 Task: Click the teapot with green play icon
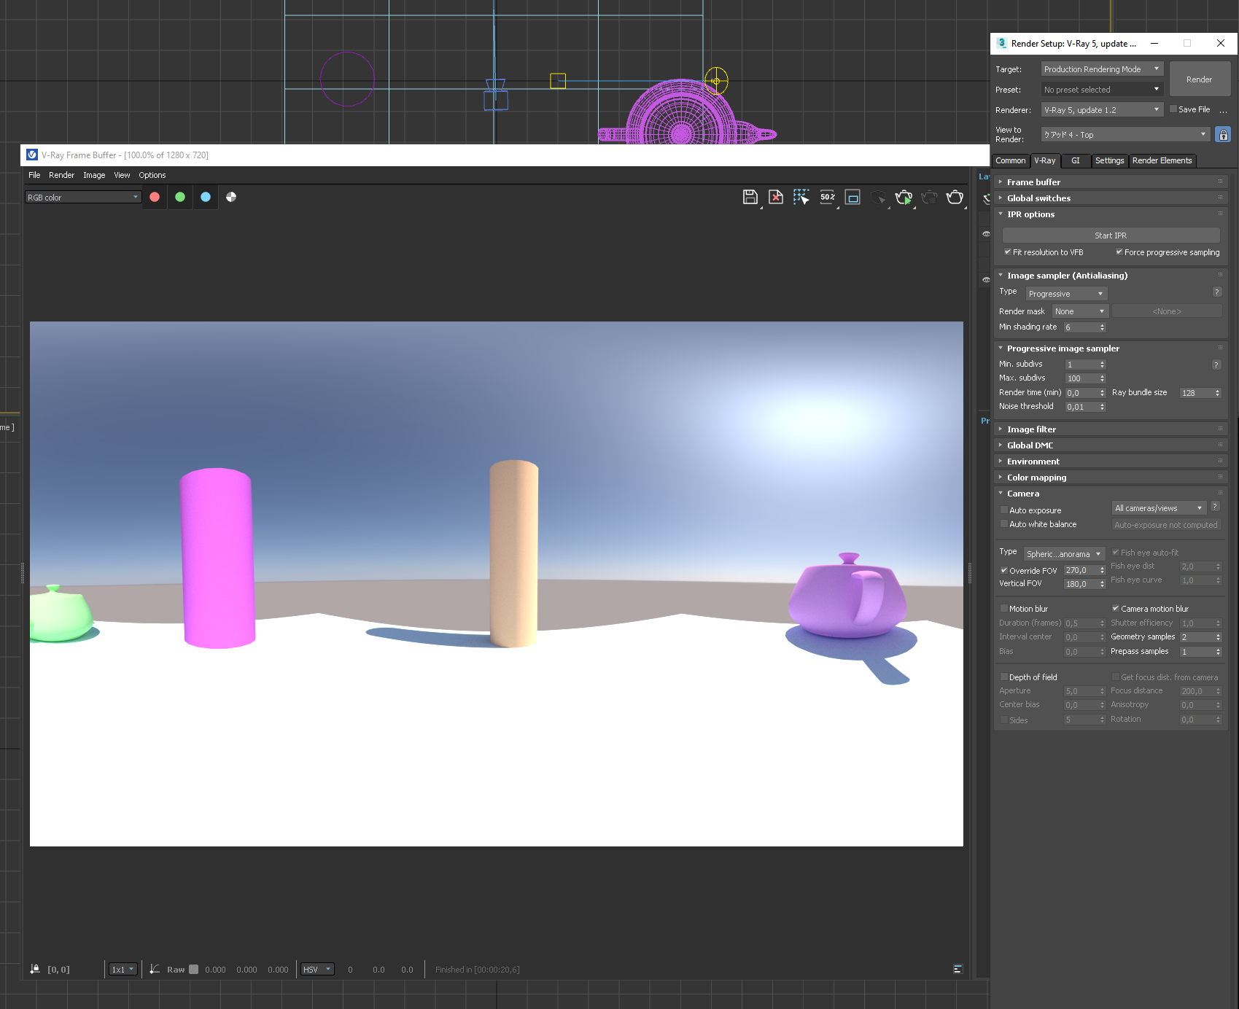click(x=904, y=197)
